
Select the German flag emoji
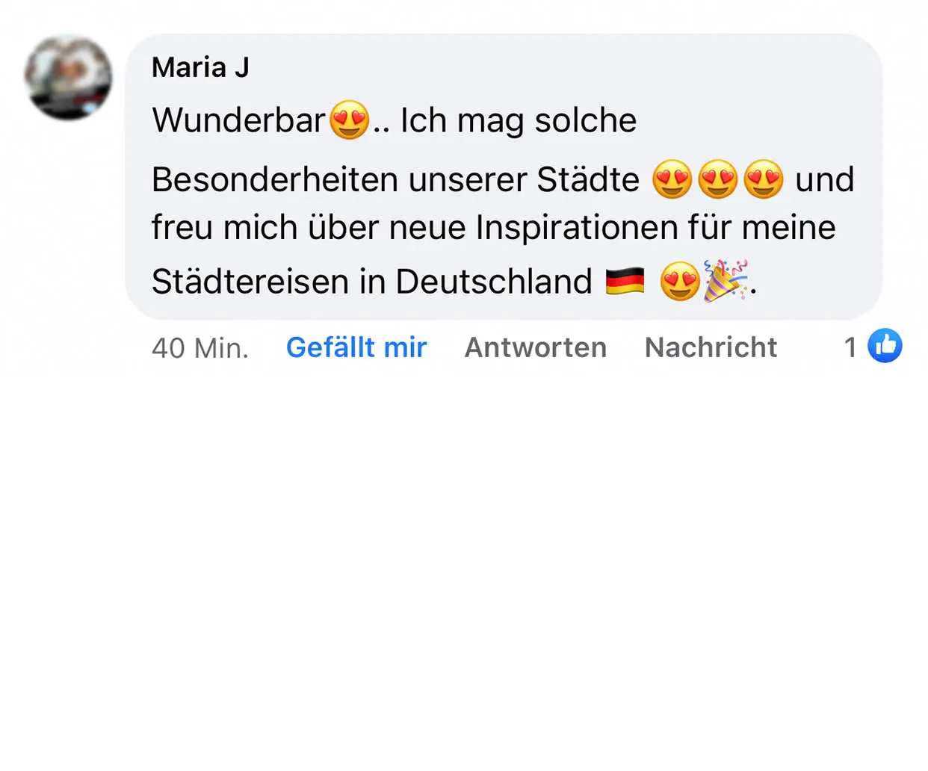click(626, 279)
